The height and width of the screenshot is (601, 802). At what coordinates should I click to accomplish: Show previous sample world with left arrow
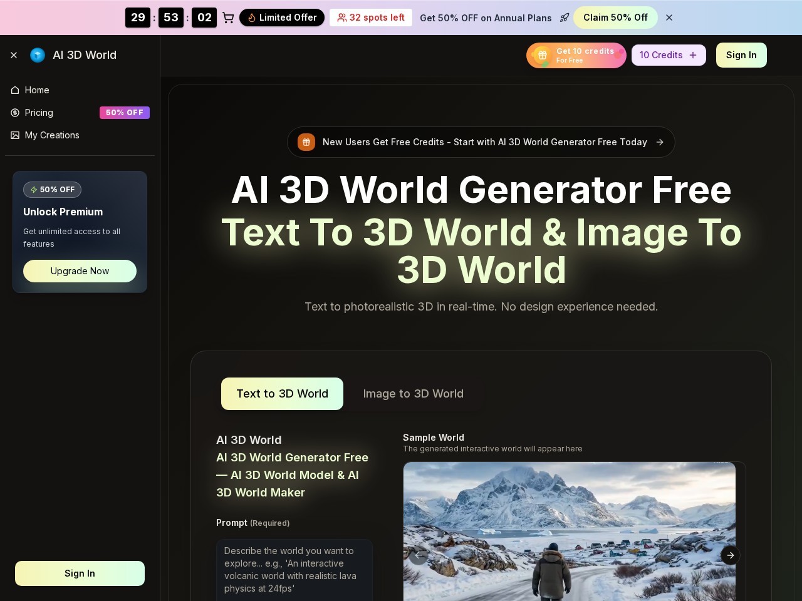point(419,555)
